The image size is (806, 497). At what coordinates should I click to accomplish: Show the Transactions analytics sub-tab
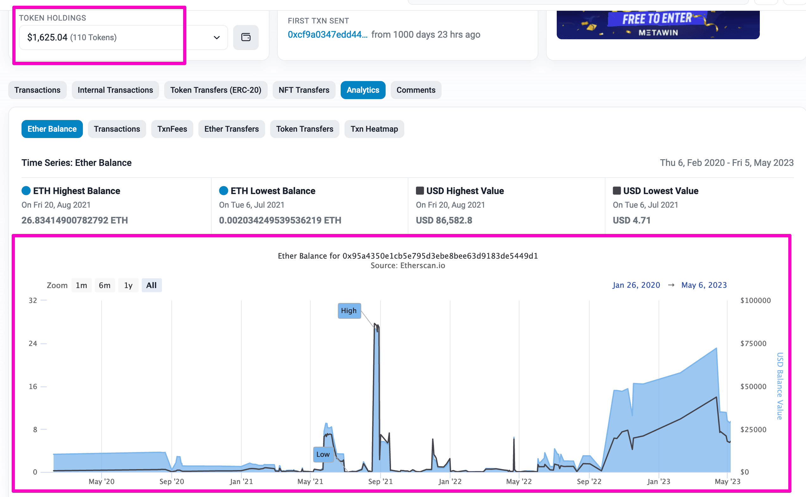click(x=117, y=129)
